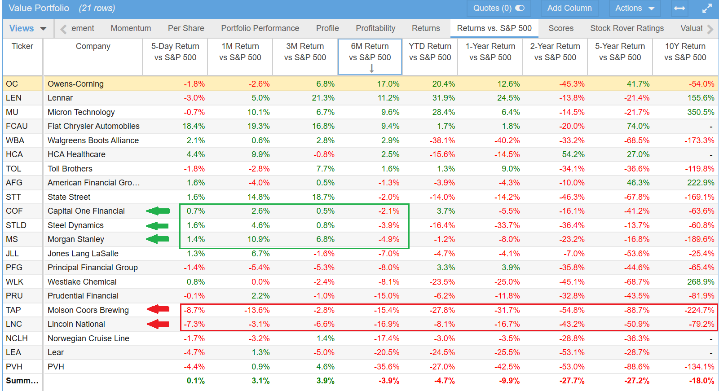Switch to the Profitability tab
The width and height of the screenshot is (719, 391).
pyautogui.click(x=375, y=28)
